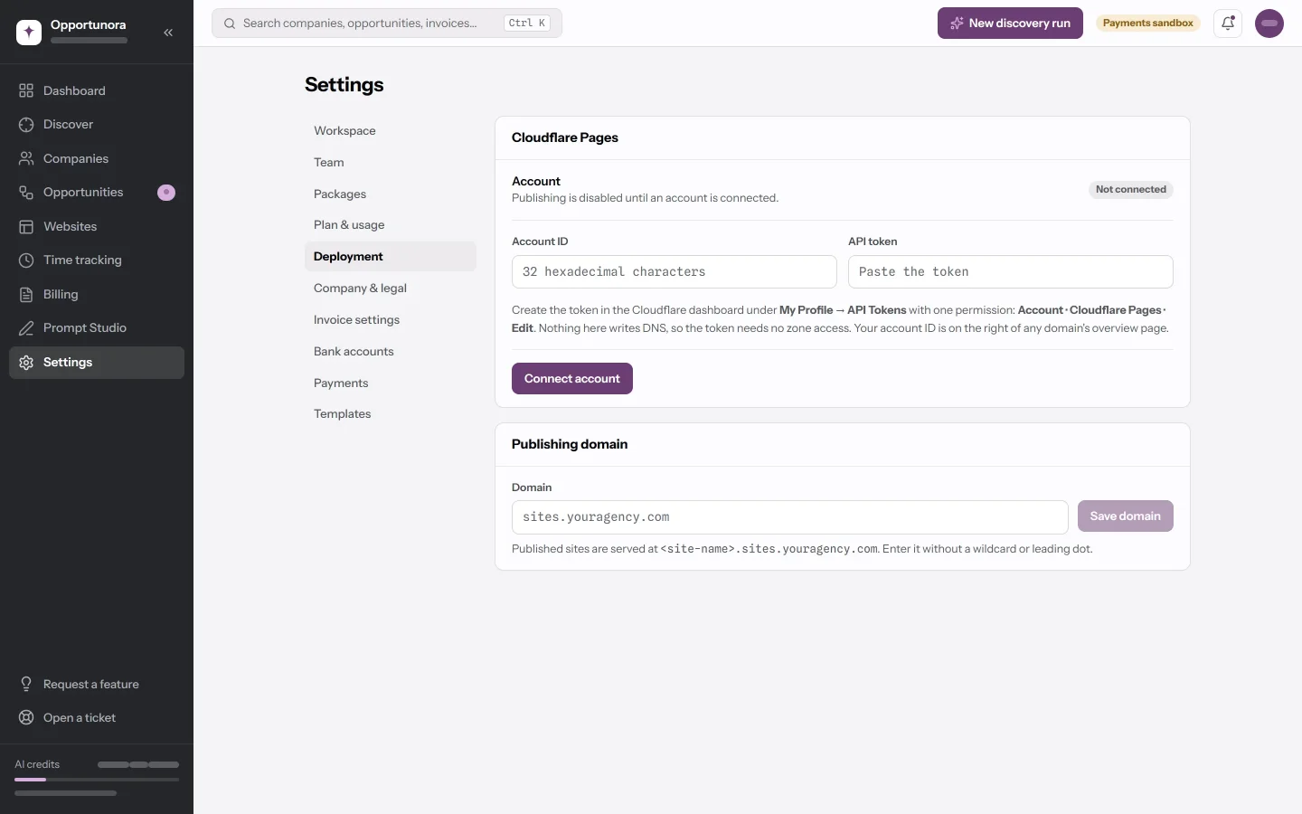Viewport: 1302px width, 814px height.
Task: Open the user avatar menu
Action: 1269,24
